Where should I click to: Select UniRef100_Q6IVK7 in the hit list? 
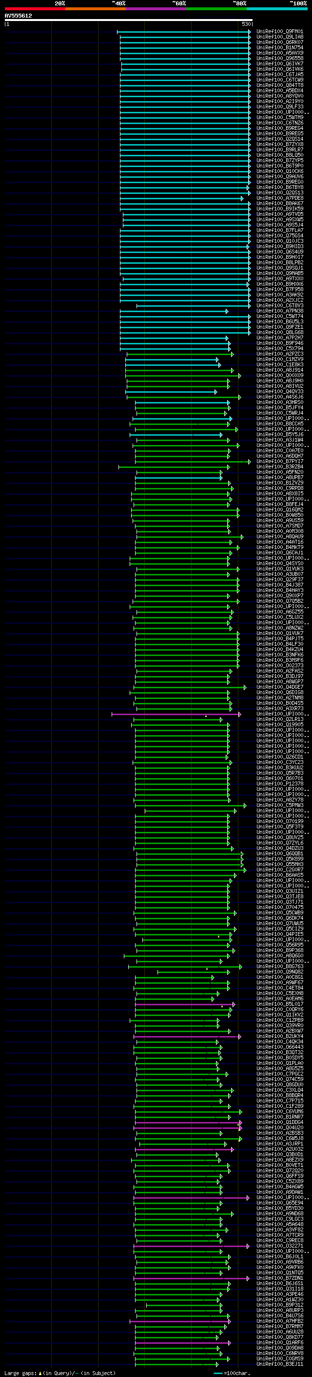279,64
